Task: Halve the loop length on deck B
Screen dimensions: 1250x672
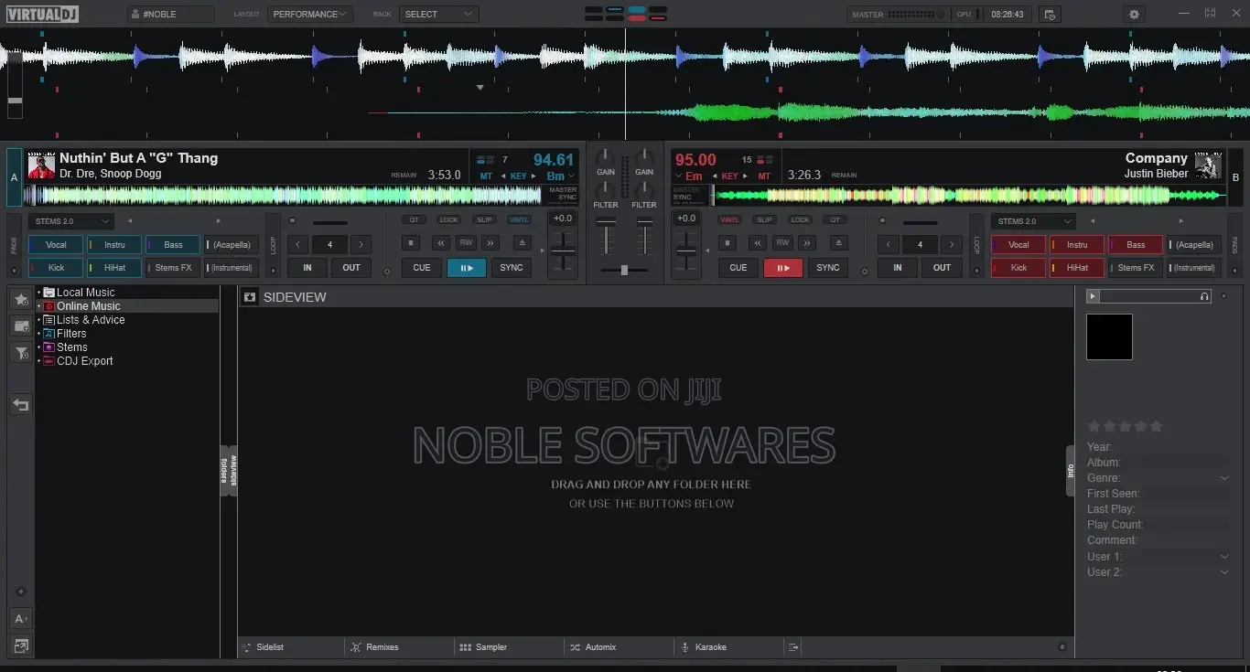Action: click(x=889, y=245)
